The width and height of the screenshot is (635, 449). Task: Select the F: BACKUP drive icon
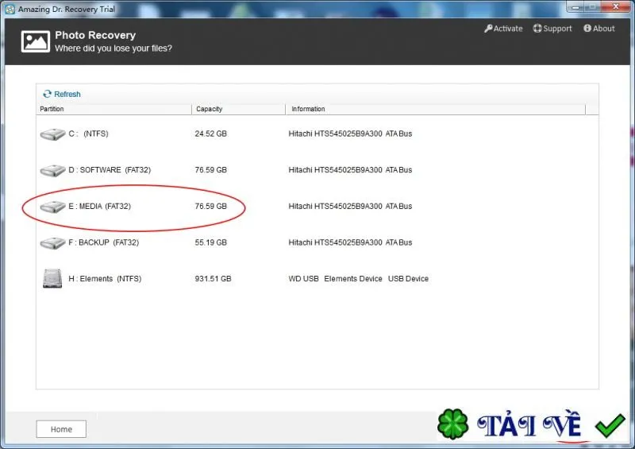click(x=52, y=243)
